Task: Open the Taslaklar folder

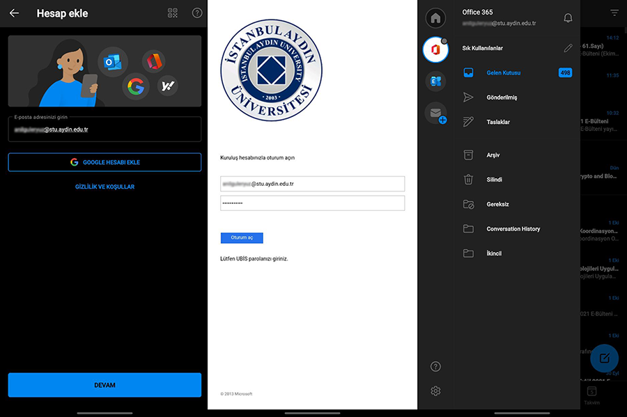Action: pos(517,122)
